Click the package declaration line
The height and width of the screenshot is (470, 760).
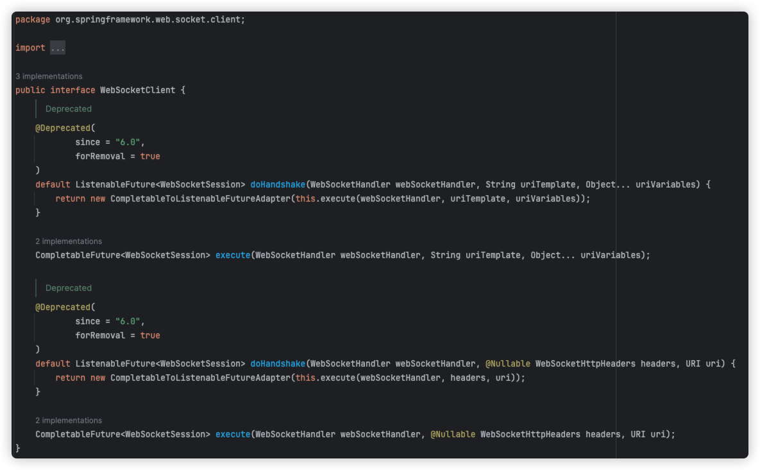(x=128, y=19)
